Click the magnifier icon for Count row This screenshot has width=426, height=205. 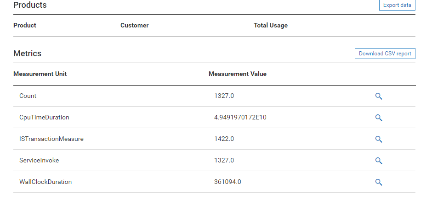click(x=379, y=96)
